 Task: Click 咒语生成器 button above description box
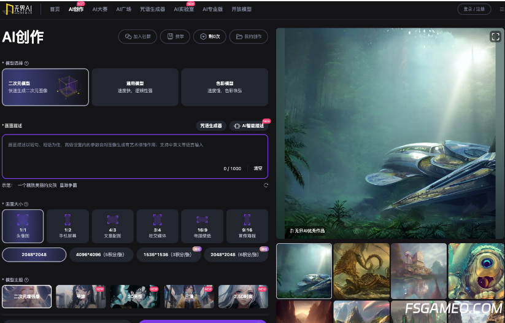pos(211,126)
